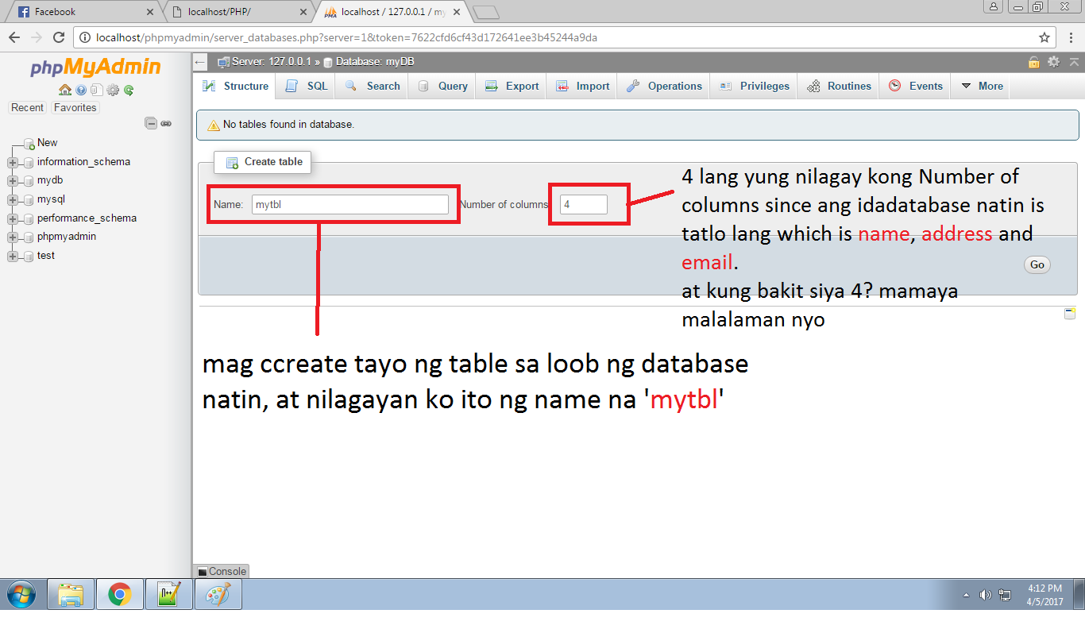Screen dimensions: 1085x629
Task: Open the Export tab
Action: click(511, 86)
